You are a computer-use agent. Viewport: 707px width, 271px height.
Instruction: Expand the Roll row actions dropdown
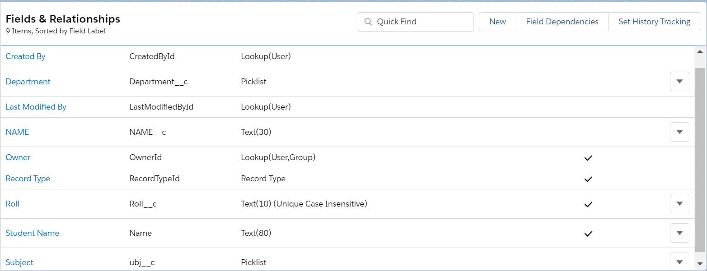[679, 204]
